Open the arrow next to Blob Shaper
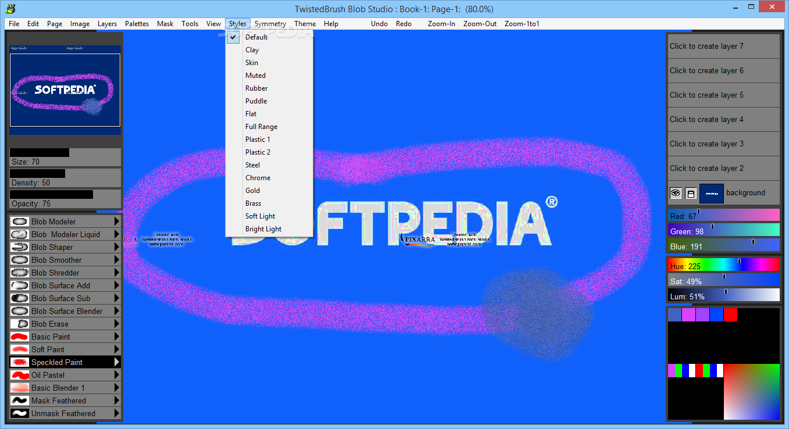 tap(116, 247)
